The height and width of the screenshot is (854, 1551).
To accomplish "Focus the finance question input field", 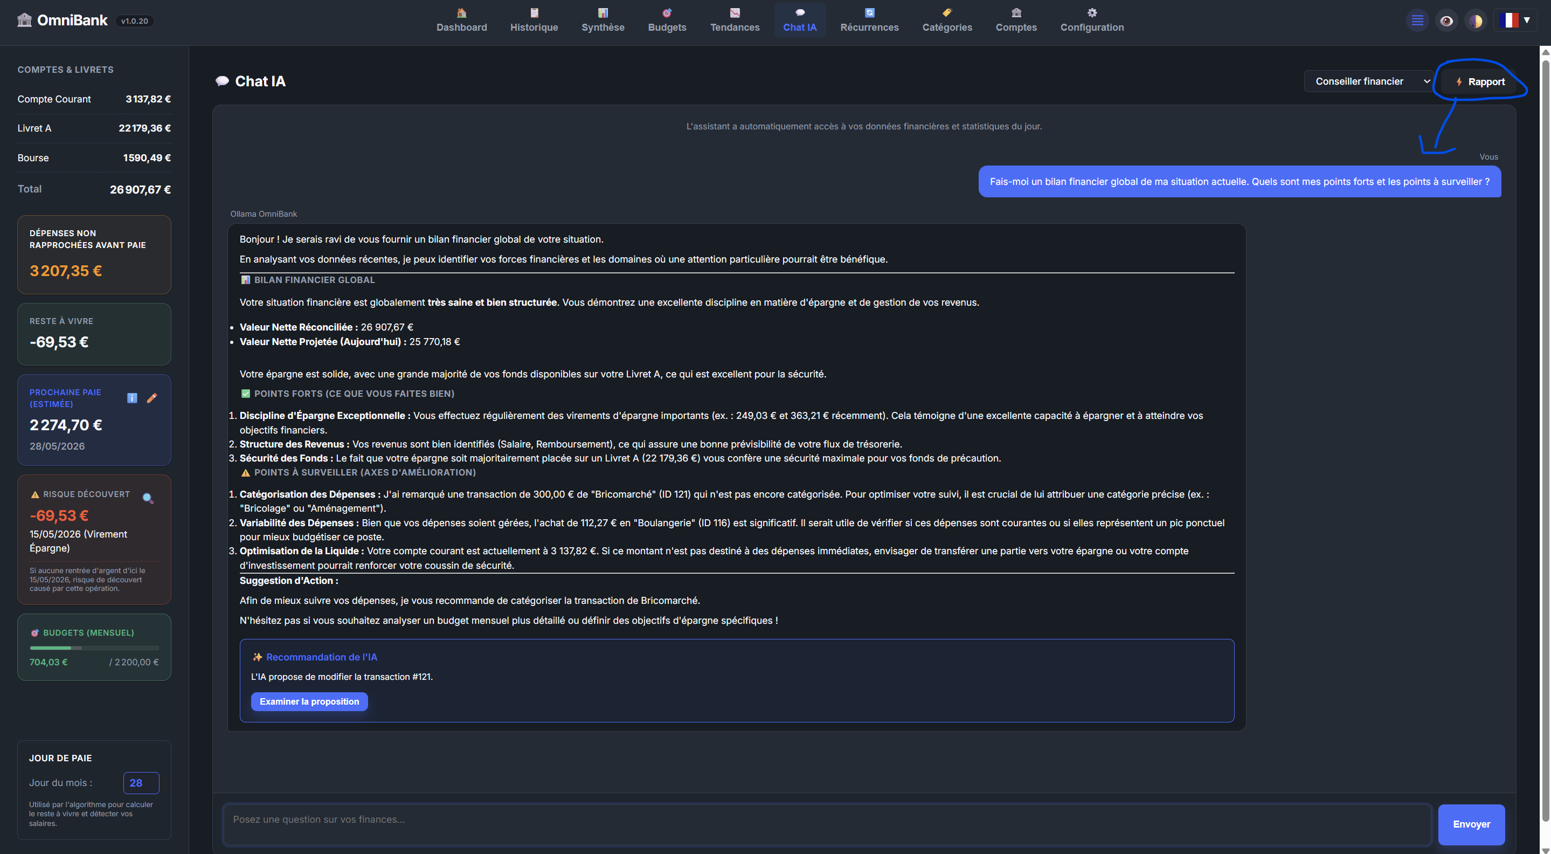I will 827,824.
